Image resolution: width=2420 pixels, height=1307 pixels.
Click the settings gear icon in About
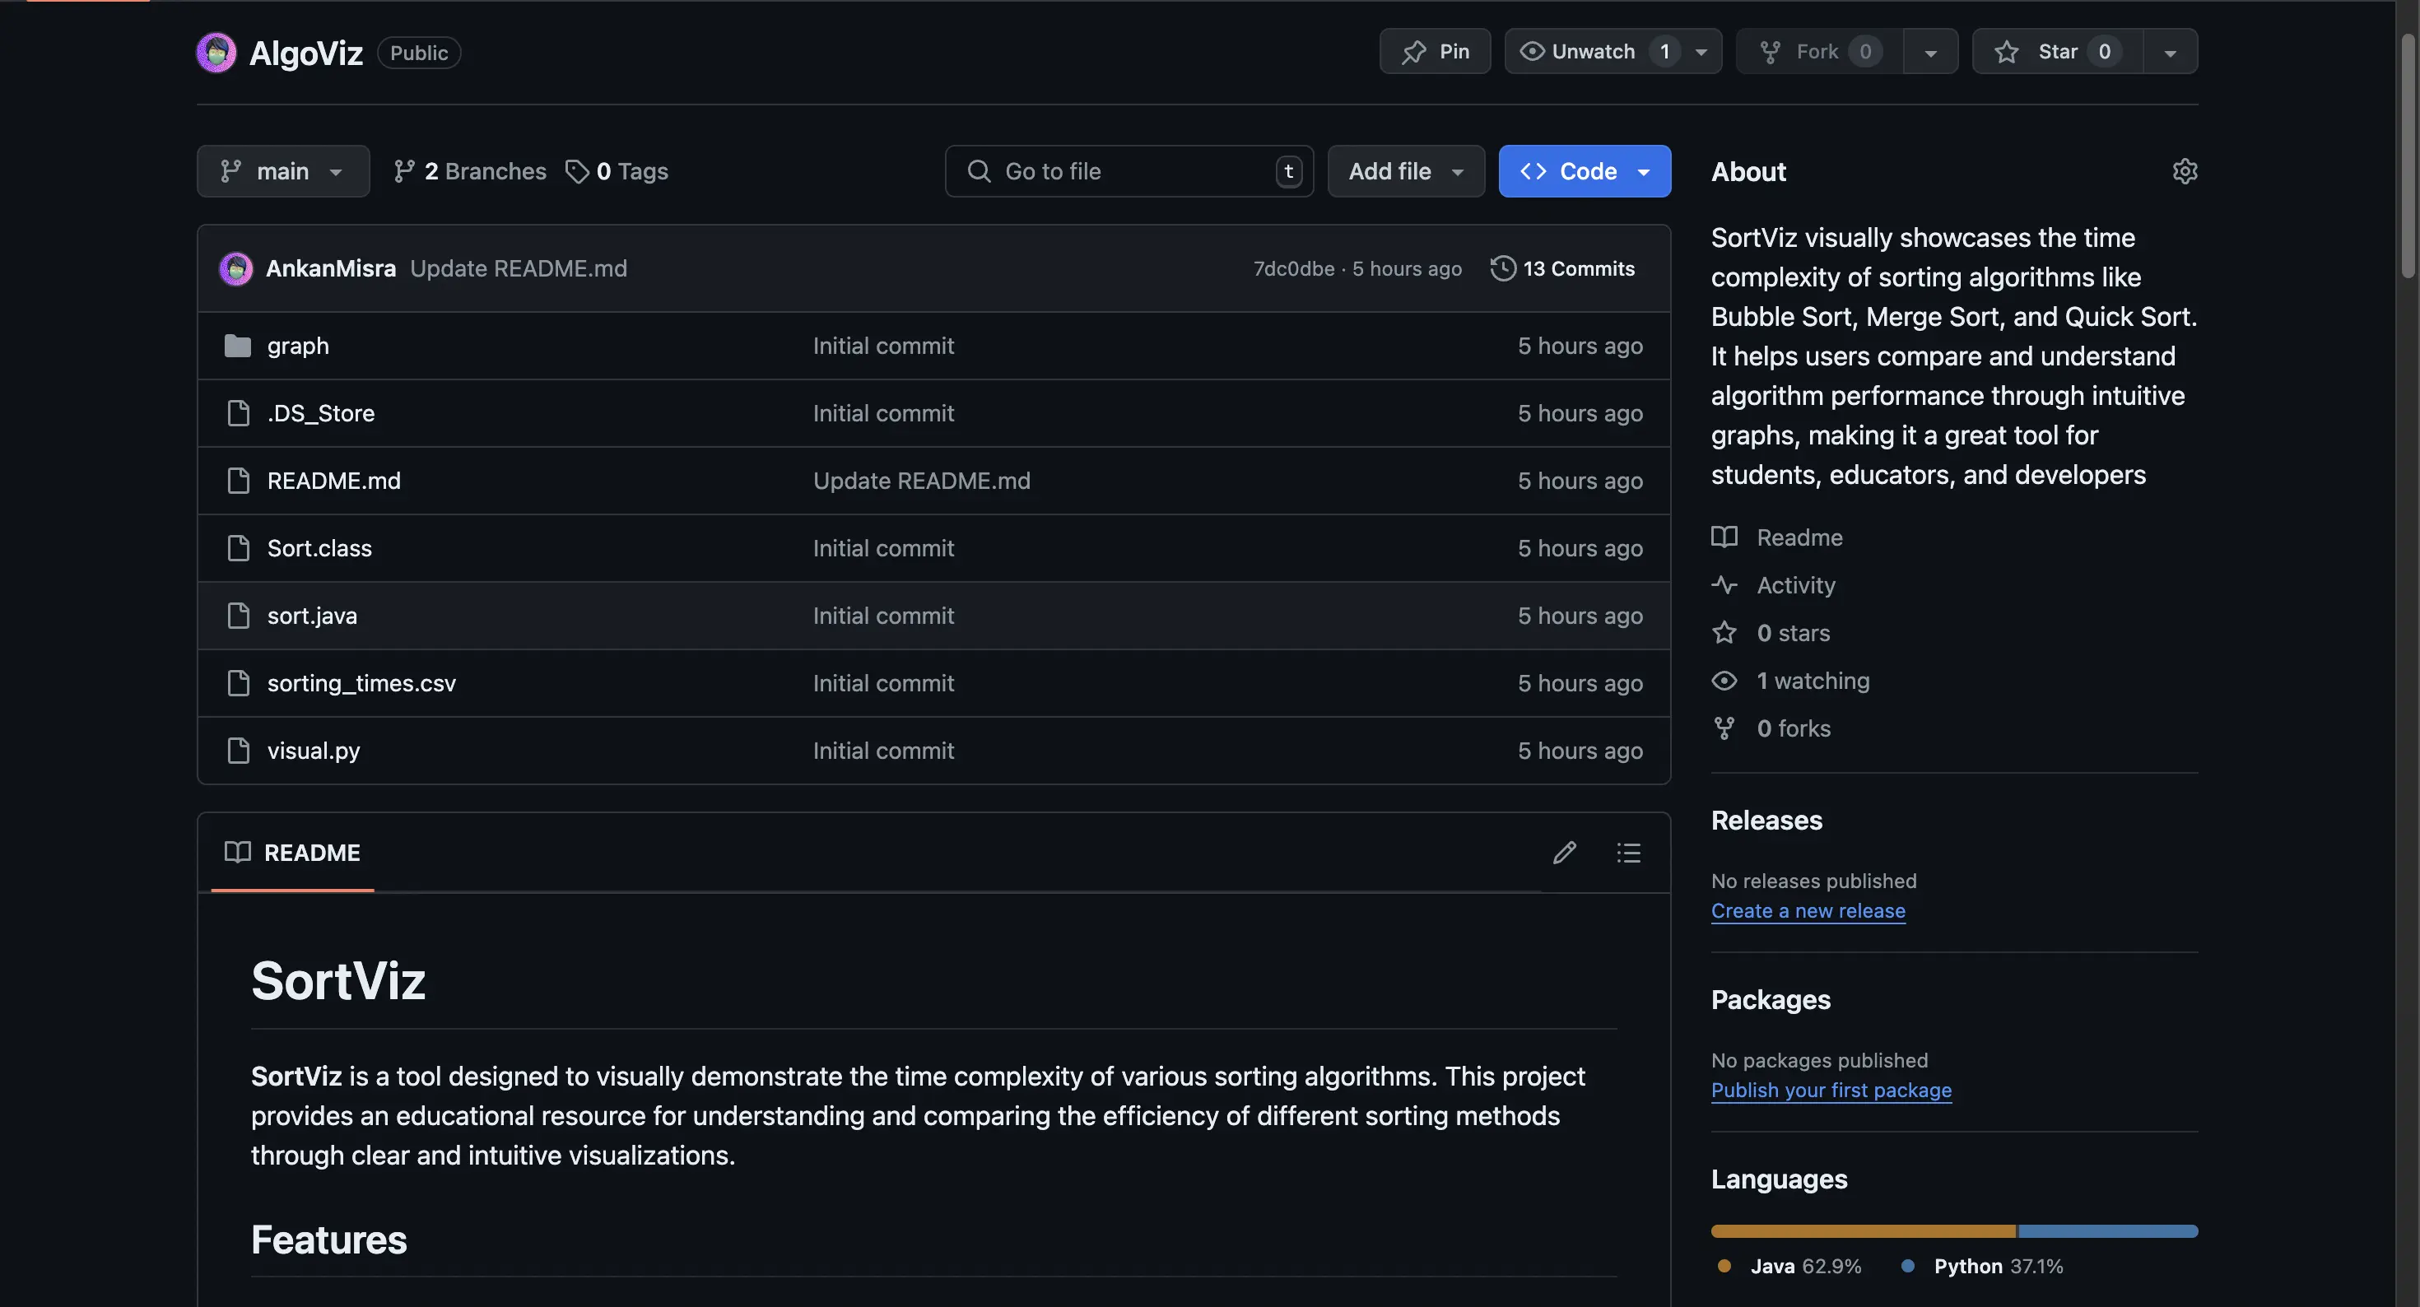2184,172
